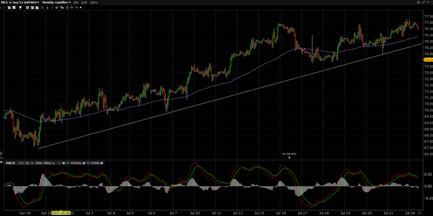Open the View menu
433x216 pixels.
(94, 3)
